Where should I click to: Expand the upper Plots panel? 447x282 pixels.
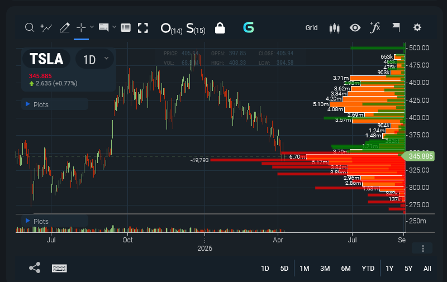[55, 104]
